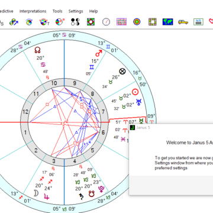The image size is (213, 213).
Task: Click the clock icon in the toolbar
Action: click(106, 22)
